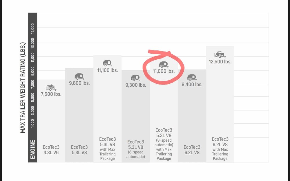
Task: Click the 1,000 axis tick label
Action: pyautogui.click(x=33, y=123)
